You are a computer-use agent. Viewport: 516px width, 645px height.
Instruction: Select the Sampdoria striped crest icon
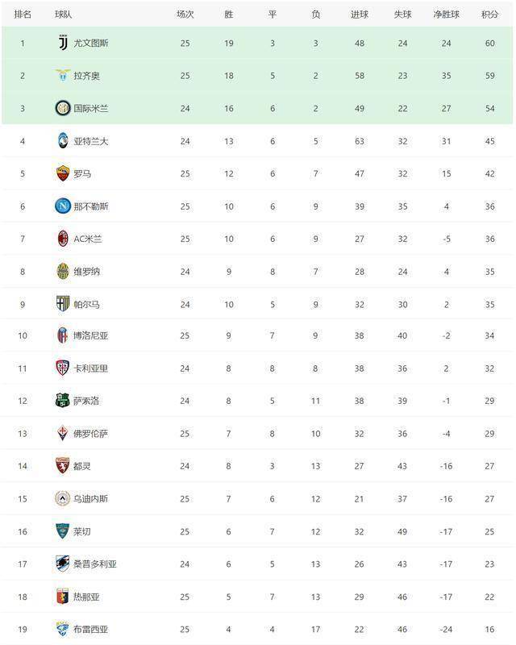pos(63,564)
